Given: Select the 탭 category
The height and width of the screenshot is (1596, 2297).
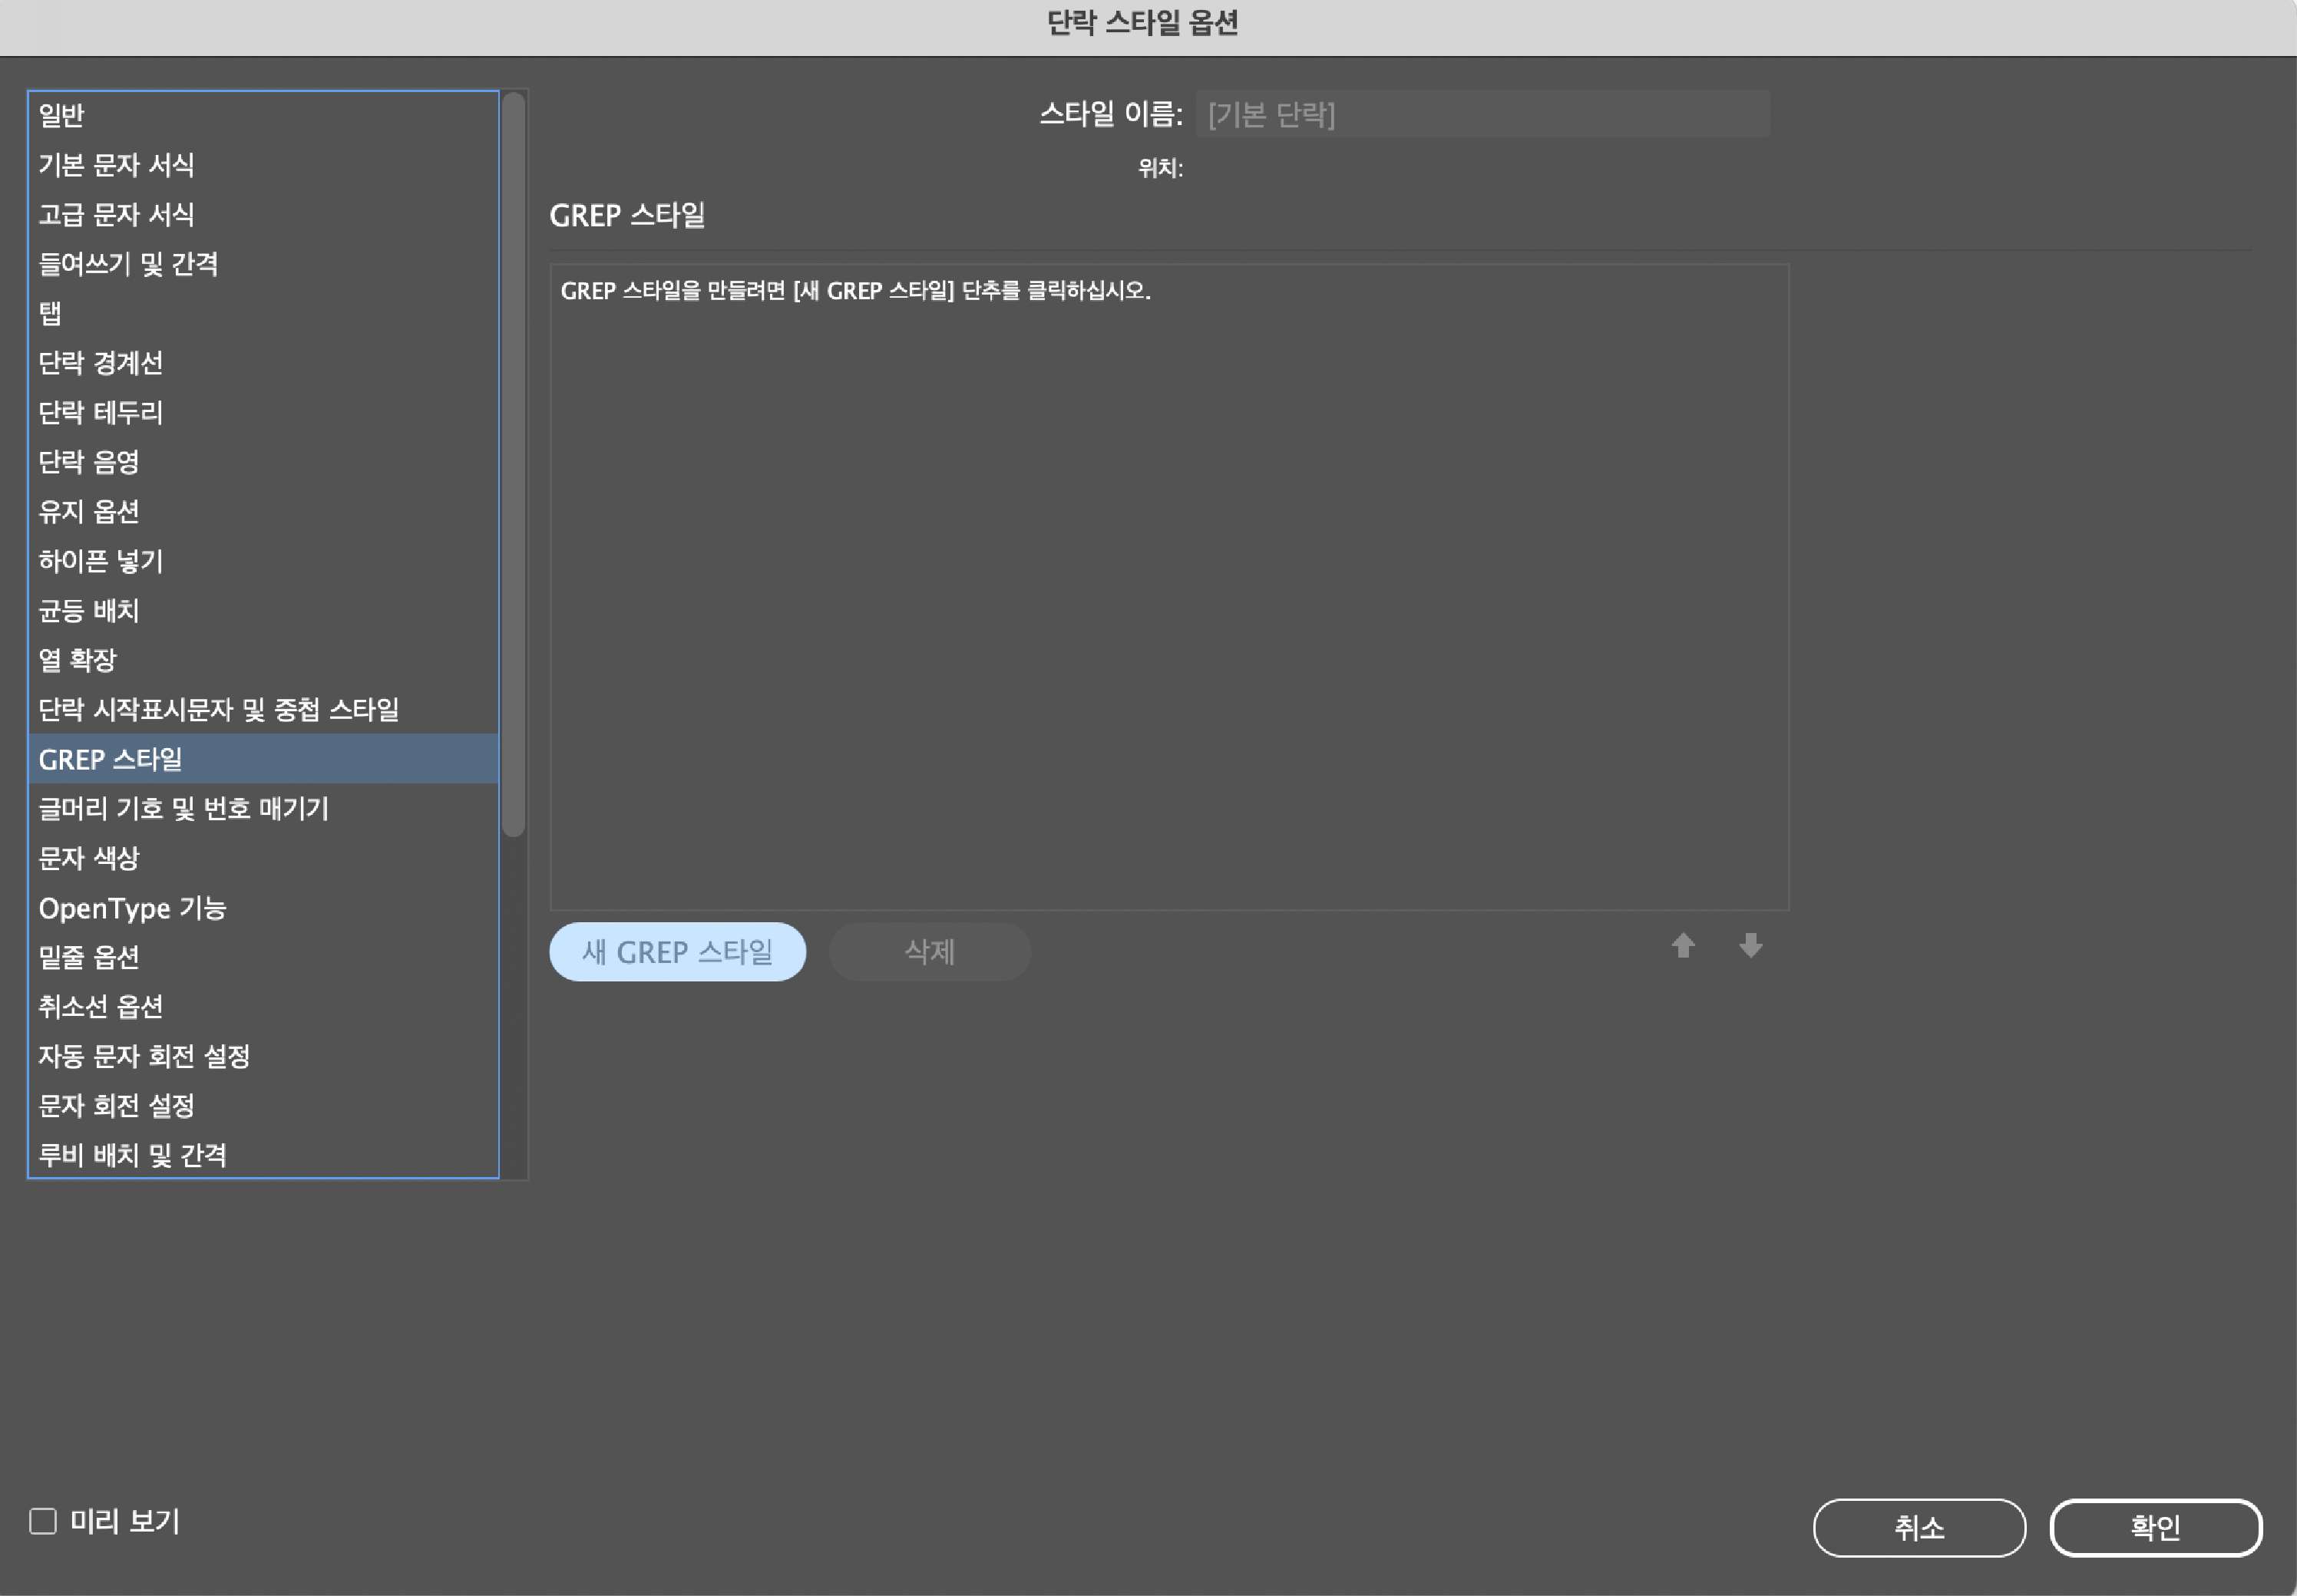Looking at the screenshot, I should pyautogui.click(x=50, y=314).
